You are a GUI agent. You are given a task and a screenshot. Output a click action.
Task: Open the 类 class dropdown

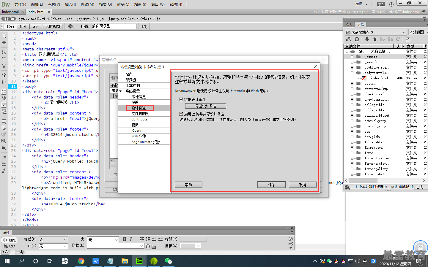(103, 239)
